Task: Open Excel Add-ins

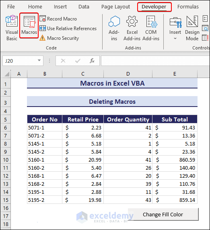Action: click(x=132, y=28)
